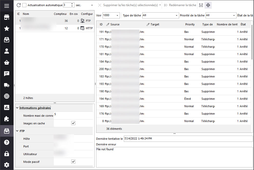Click the task list vertical scrollbar
This screenshot has height=170, width=254.
tap(252, 42)
